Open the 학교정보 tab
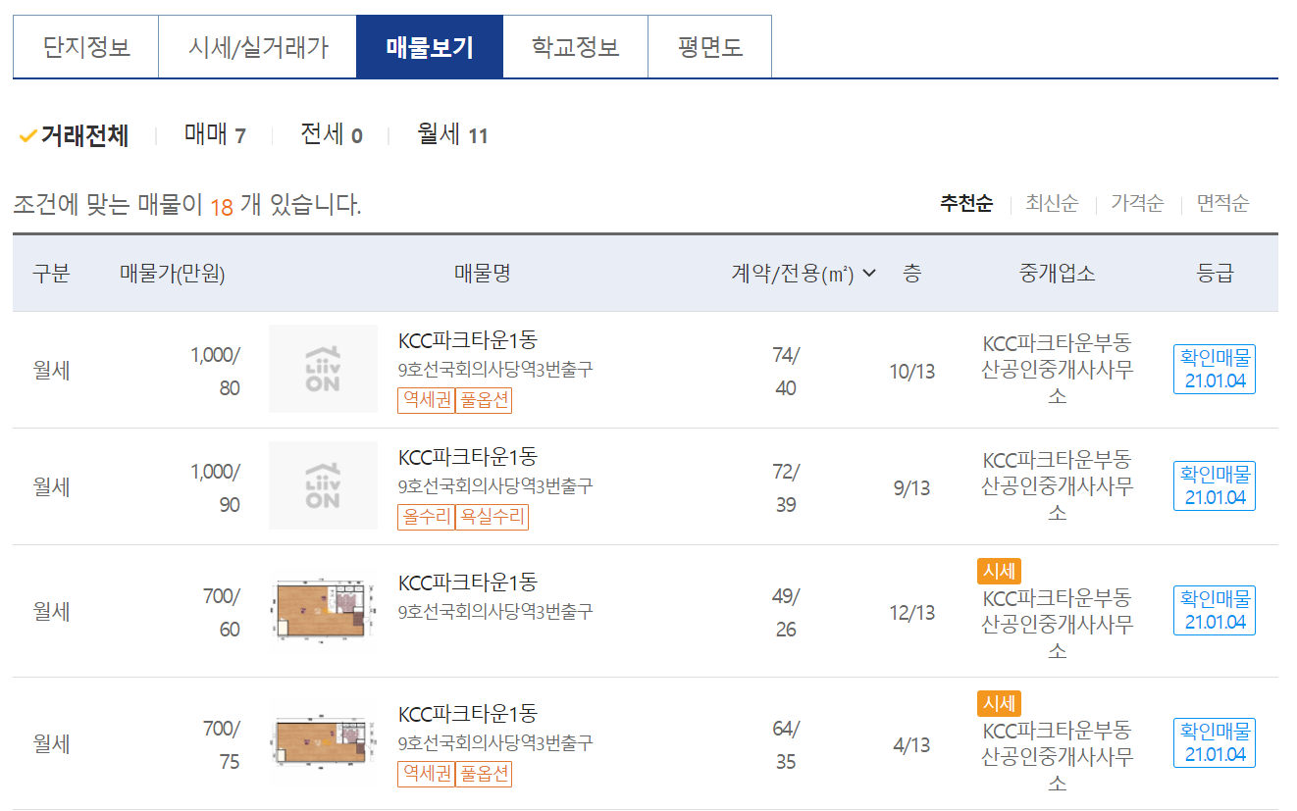The image size is (1297, 811). point(576,47)
